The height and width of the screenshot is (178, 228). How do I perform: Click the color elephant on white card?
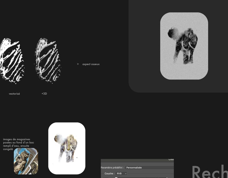tap(67, 148)
